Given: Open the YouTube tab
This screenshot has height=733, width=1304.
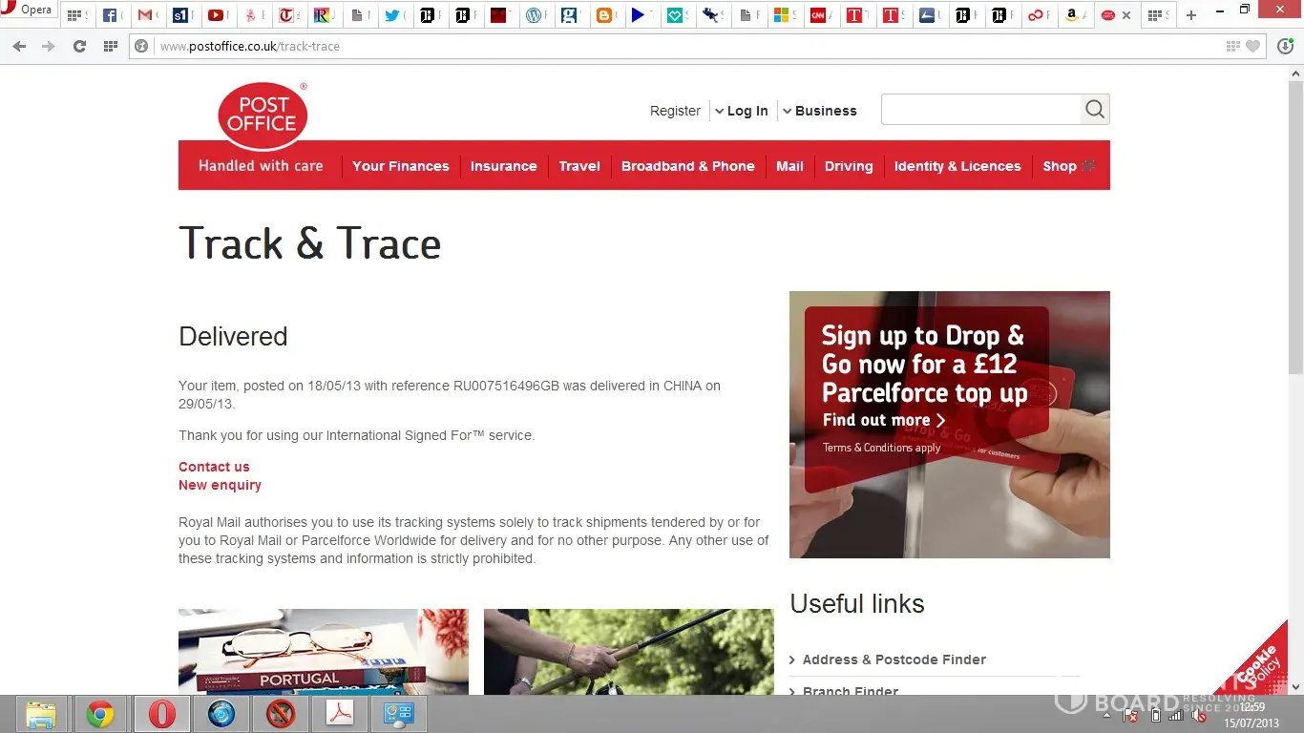Looking at the screenshot, I should pos(217,15).
